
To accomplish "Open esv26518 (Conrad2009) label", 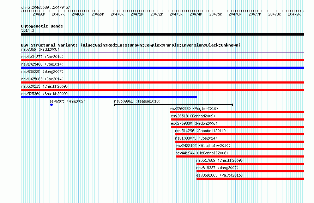I will click(x=193, y=116).
